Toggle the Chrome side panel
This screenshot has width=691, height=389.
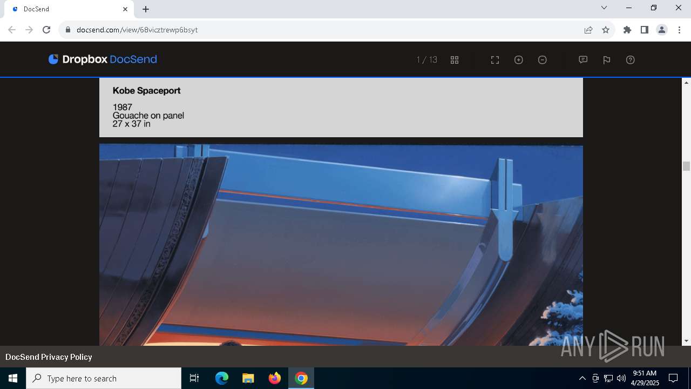pos(645,30)
